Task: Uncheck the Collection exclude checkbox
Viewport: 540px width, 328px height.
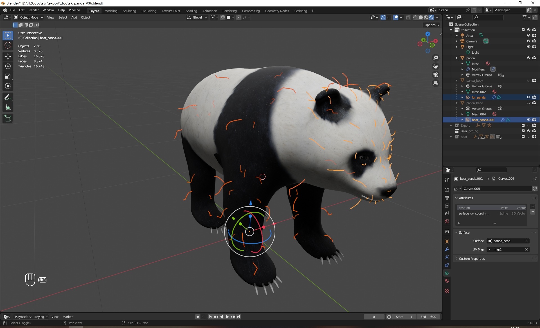Action: point(523,30)
